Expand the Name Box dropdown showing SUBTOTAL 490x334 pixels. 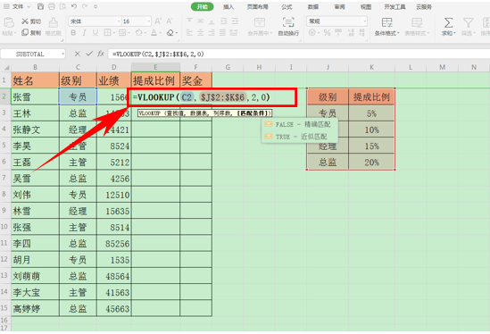tap(62, 54)
